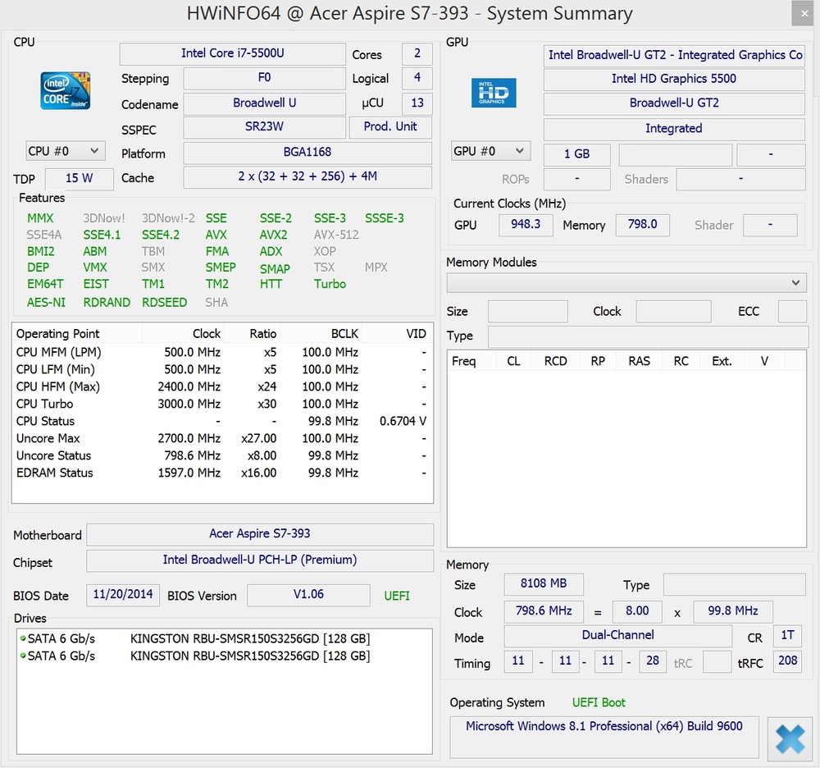820x768 pixels.
Task: Click the RCD column header
Action: [555, 361]
